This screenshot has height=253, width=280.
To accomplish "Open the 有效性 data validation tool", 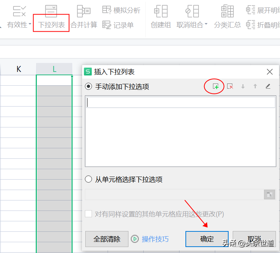I will 19,17.
